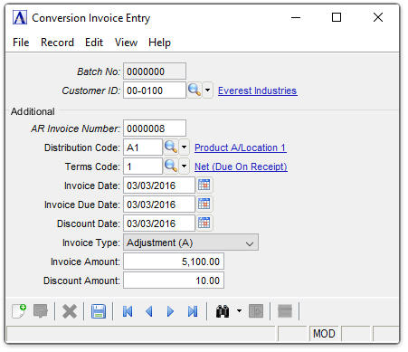Go to the first record arrow
This screenshot has width=408, height=352.
coord(128,311)
